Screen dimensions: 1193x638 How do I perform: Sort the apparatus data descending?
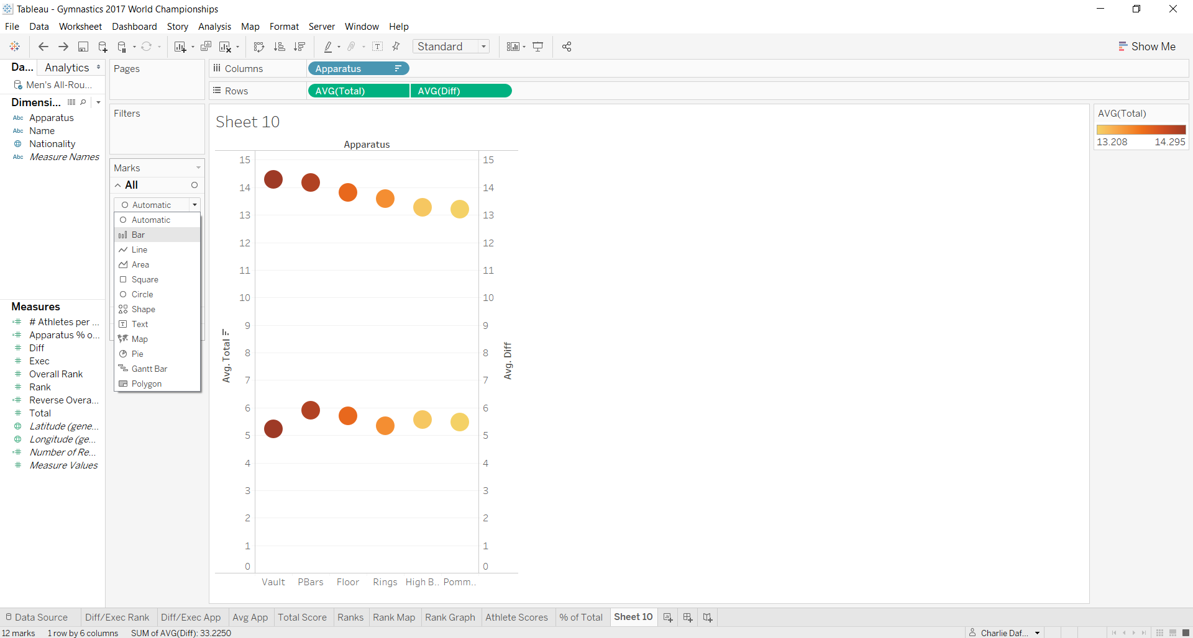pyautogui.click(x=299, y=47)
